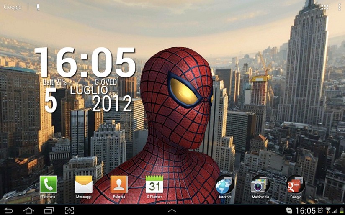Tap the GIOVEDÌ day label

(x=107, y=82)
